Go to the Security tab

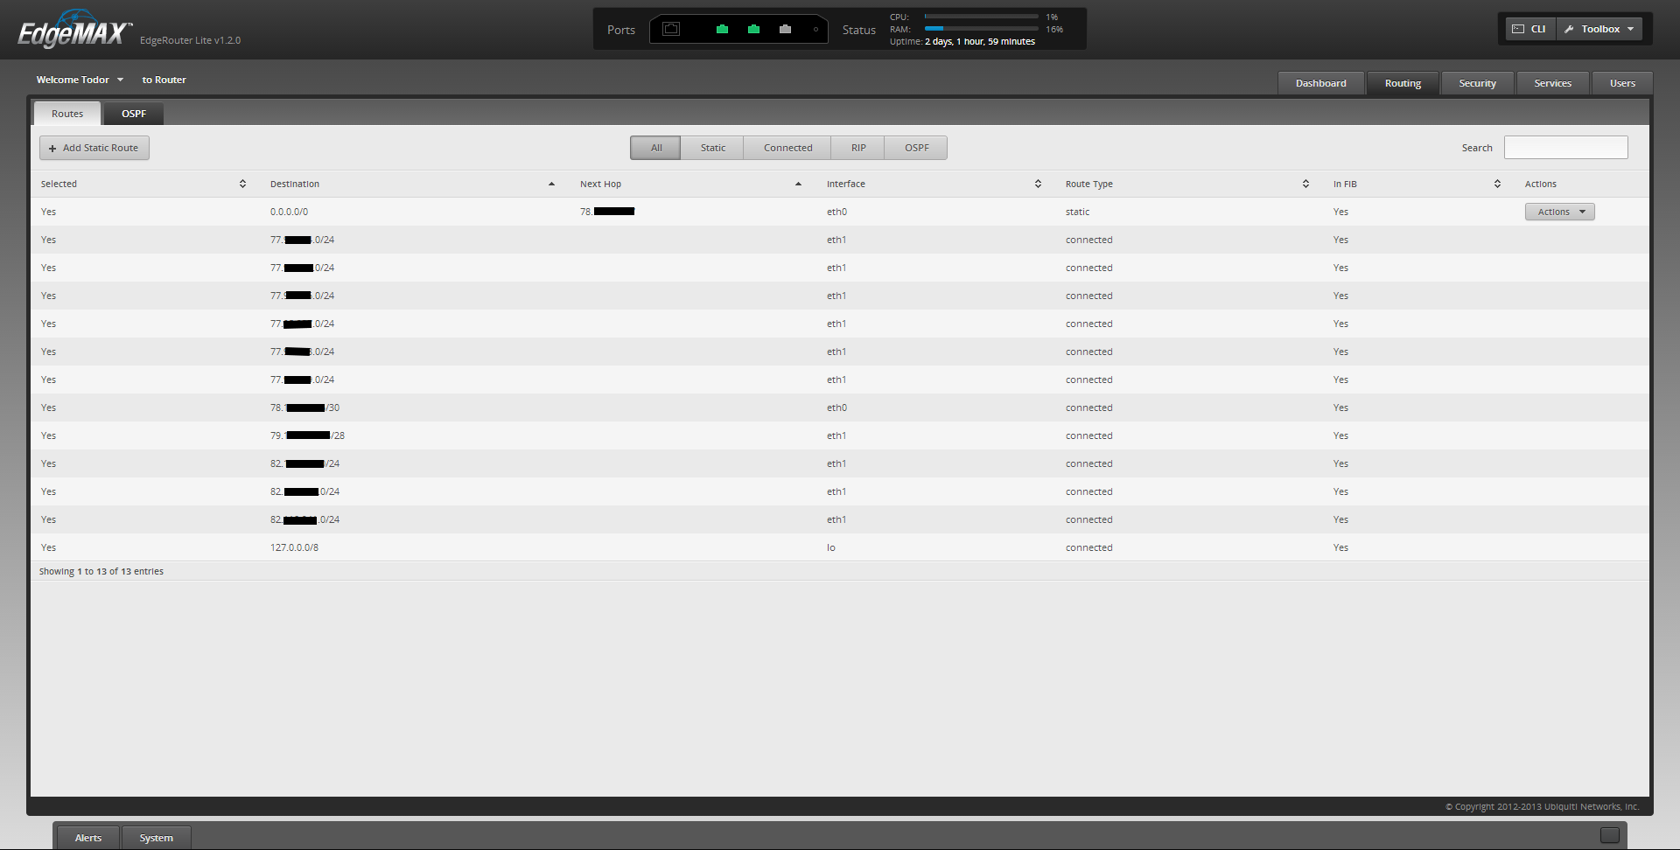(x=1477, y=83)
